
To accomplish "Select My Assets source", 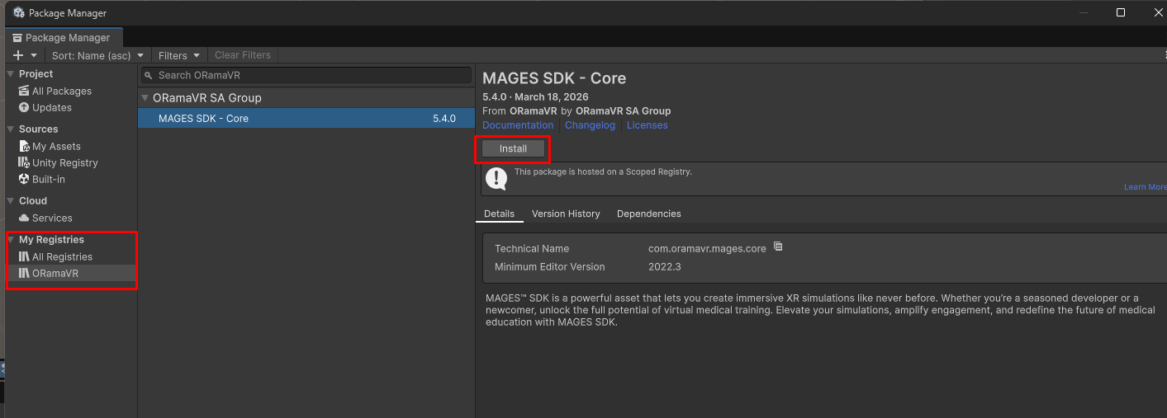I will (x=56, y=146).
